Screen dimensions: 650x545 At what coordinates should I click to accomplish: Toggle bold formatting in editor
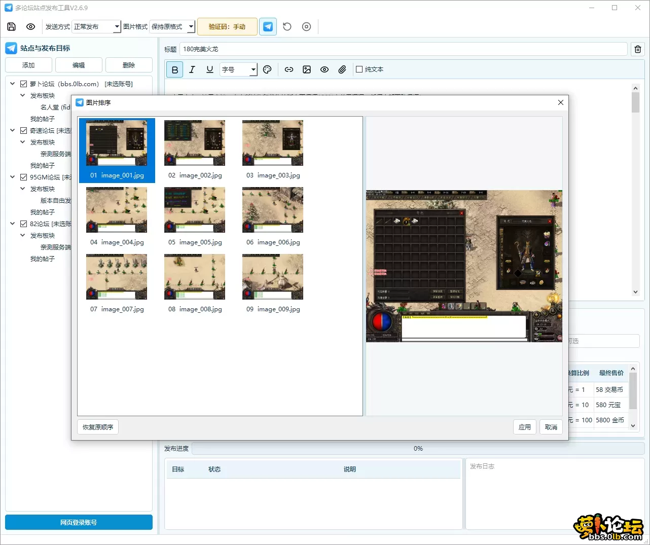[174, 69]
